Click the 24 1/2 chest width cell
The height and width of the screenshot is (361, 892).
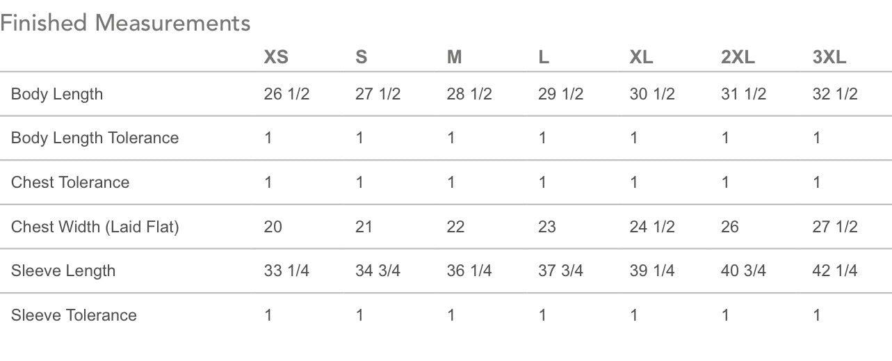tap(652, 227)
